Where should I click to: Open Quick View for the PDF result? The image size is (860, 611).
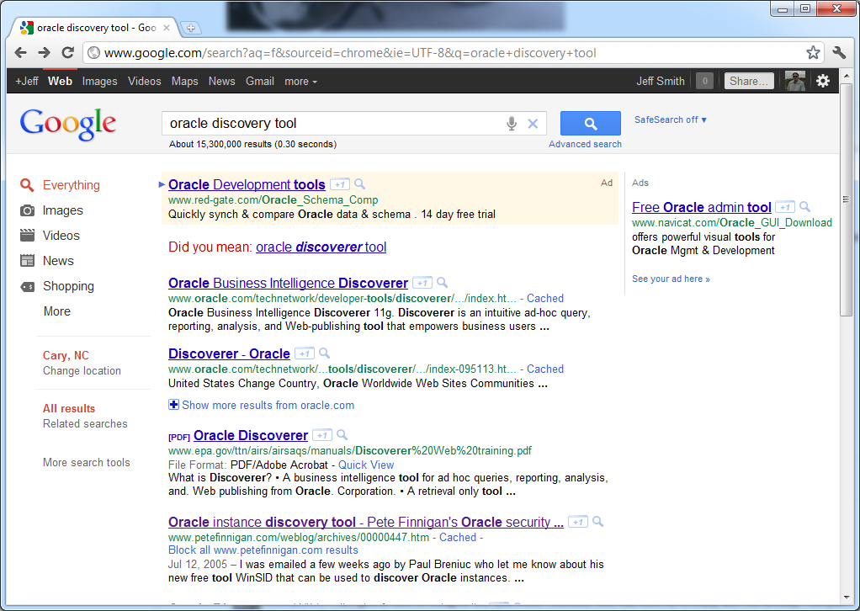(366, 465)
